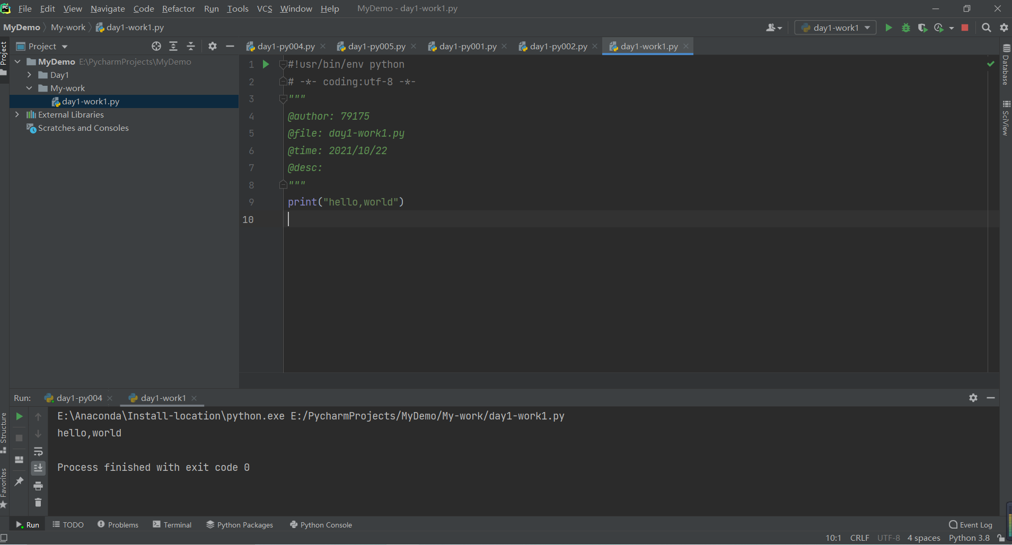The height and width of the screenshot is (545, 1012).
Task: Open Run panel settings gear
Action: [x=973, y=397]
